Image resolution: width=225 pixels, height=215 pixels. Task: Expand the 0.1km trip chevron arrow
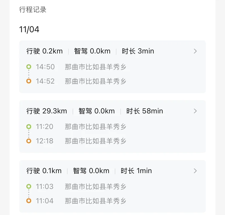(195, 171)
